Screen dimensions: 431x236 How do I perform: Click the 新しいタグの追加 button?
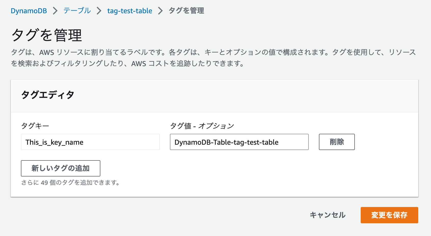tap(61, 168)
